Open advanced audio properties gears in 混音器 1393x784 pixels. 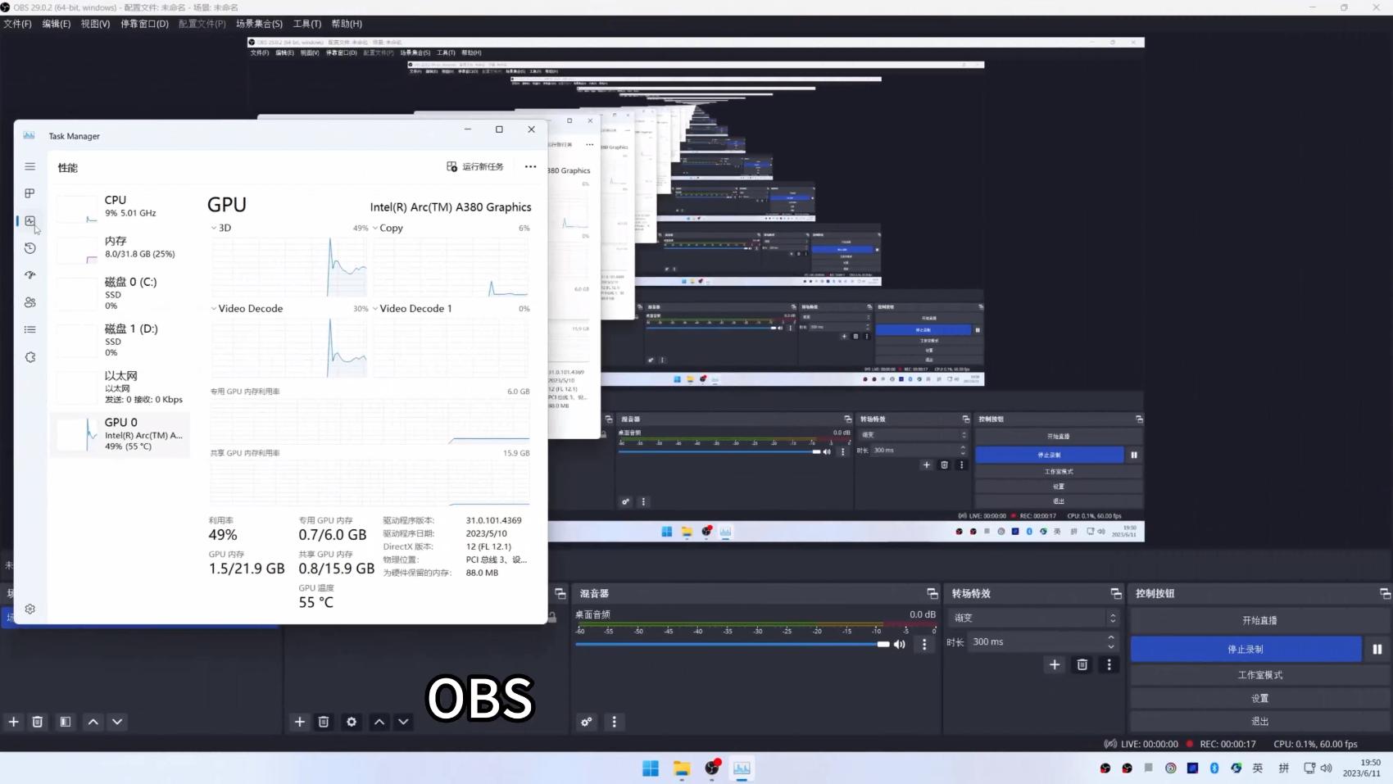[x=587, y=722]
